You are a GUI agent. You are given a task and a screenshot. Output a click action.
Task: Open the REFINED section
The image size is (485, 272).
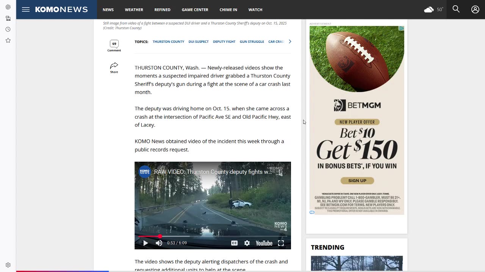[163, 9]
